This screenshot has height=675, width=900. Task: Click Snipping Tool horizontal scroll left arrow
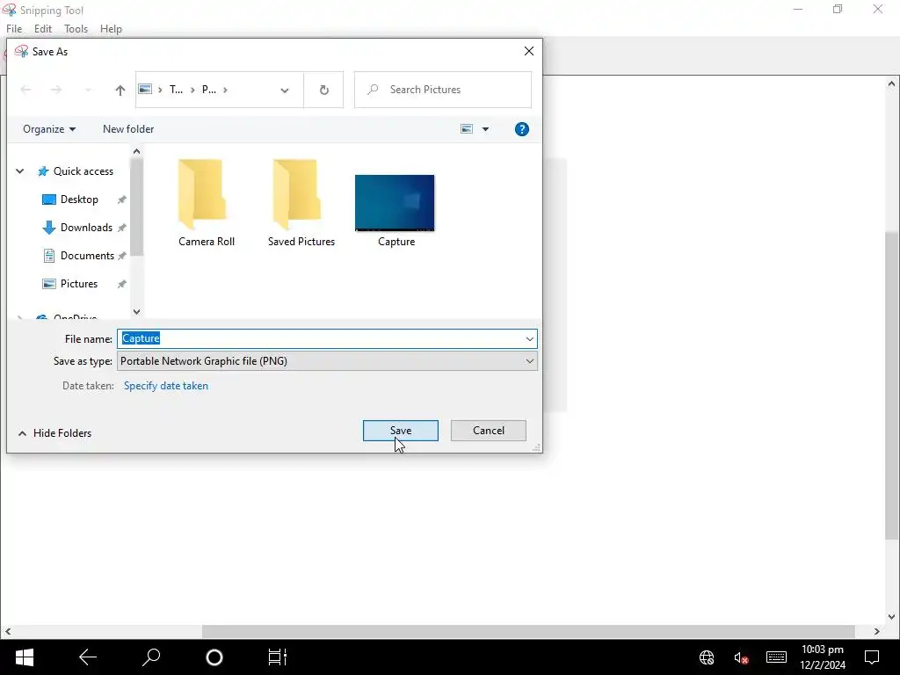7,631
